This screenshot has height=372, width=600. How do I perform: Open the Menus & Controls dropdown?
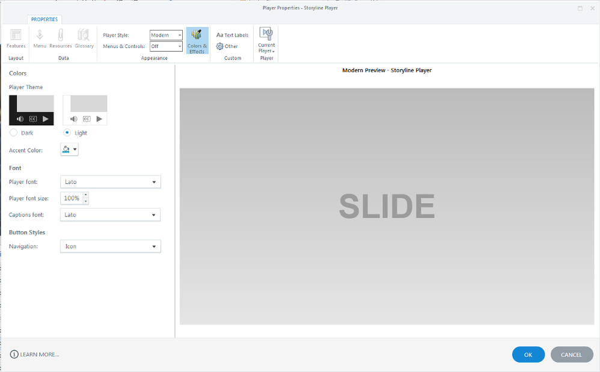166,46
